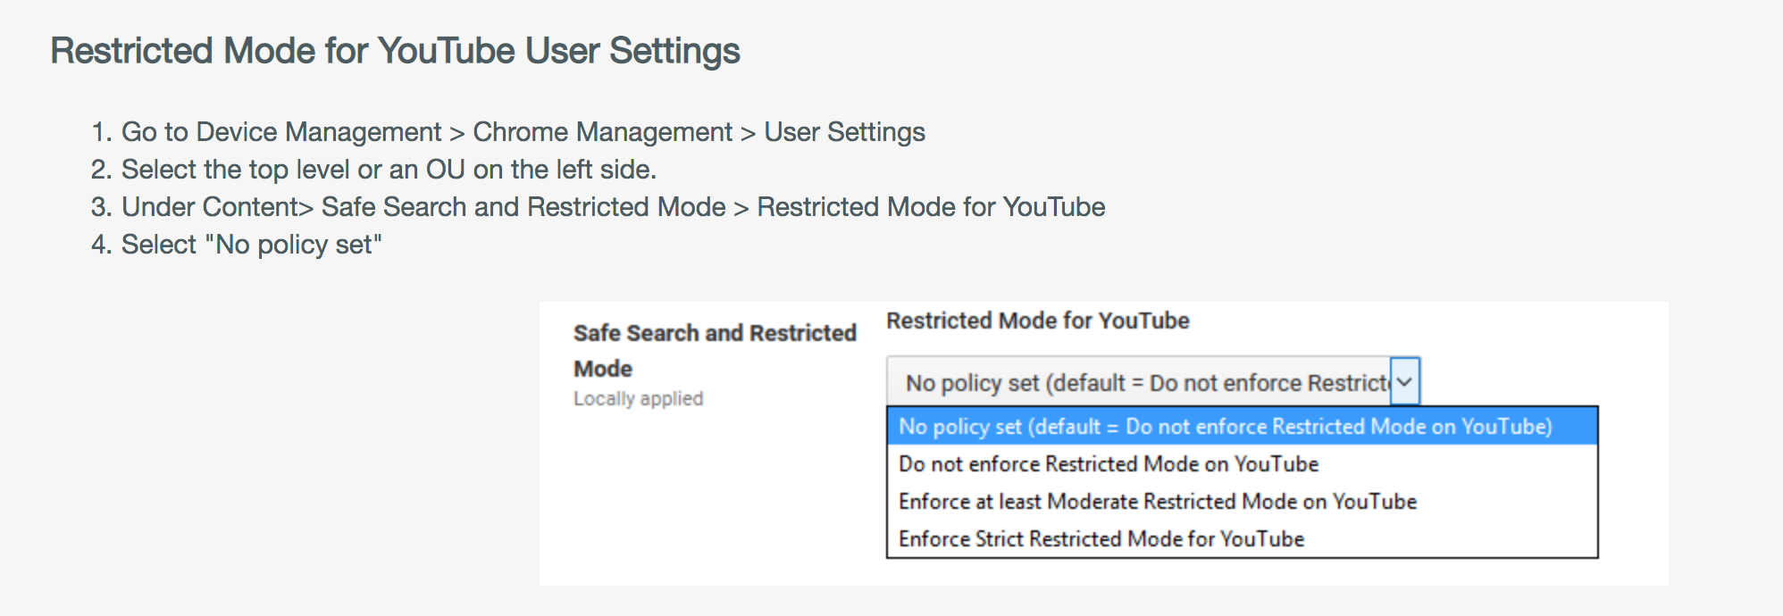
Task: Pick 'Enforce at least Moderate Restricted Mode on YouTube'
Action: 1242,502
